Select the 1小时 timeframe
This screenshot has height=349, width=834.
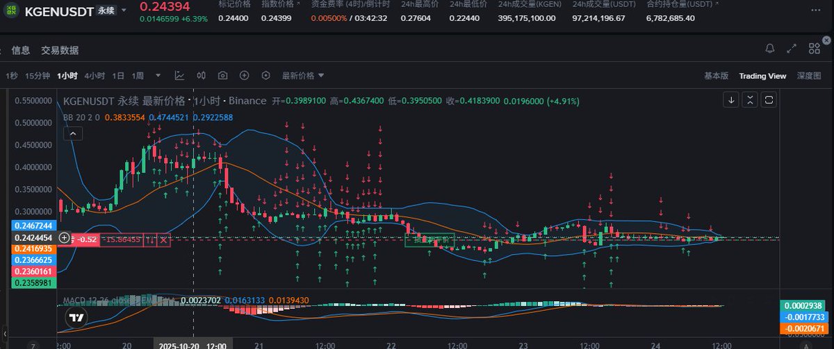point(67,76)
